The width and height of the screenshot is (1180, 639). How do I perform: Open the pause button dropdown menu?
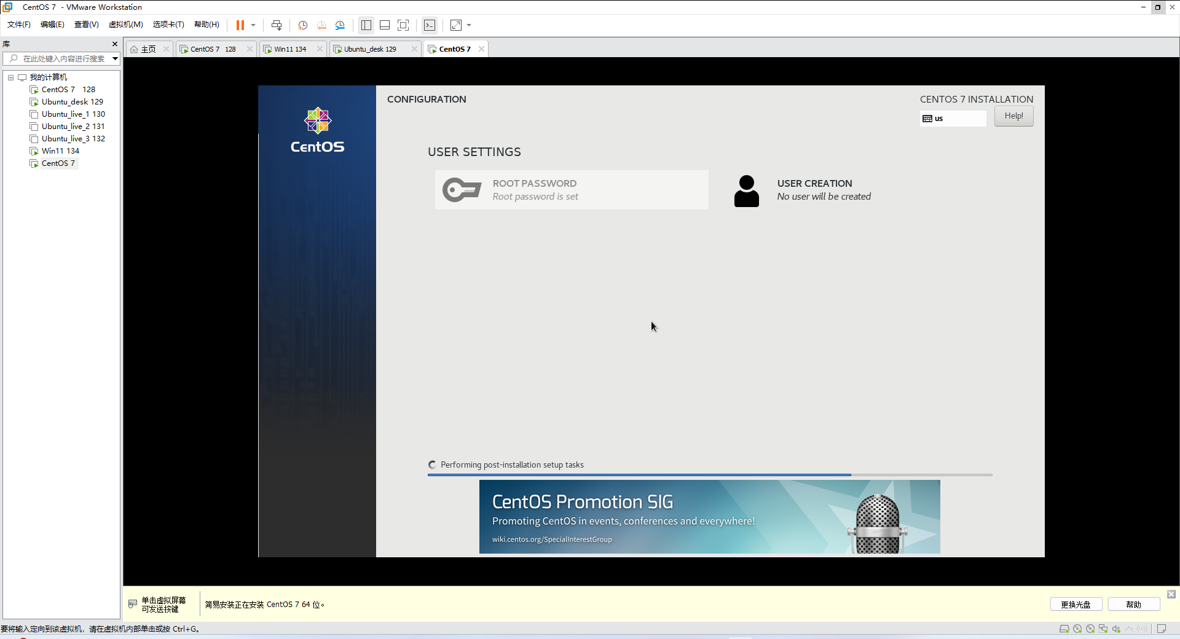click(254, 25)
